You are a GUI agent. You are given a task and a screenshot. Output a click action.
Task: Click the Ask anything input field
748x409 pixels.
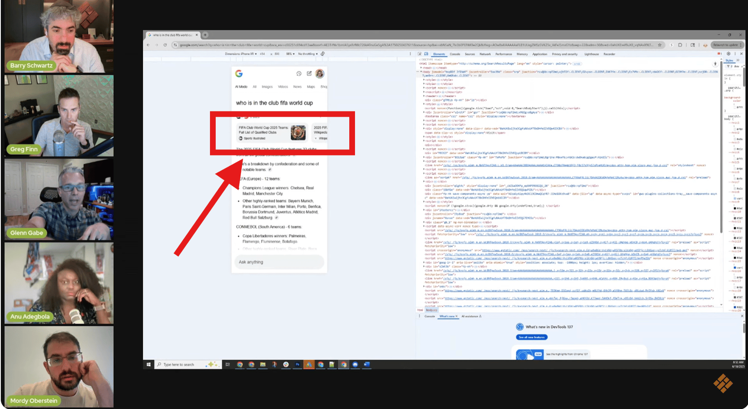(x=279, y=262)
